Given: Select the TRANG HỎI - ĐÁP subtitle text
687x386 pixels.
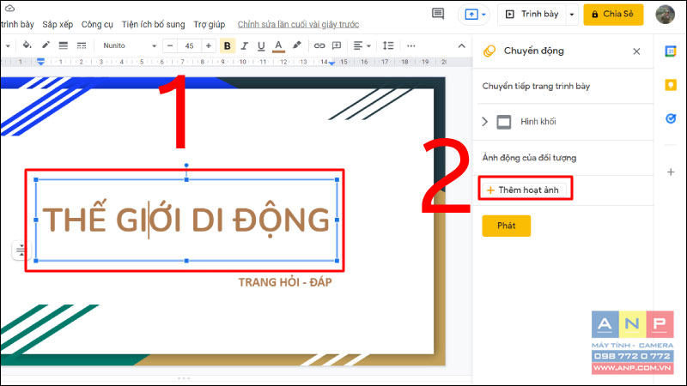Looking at the screenshot, I should (285, 282).
